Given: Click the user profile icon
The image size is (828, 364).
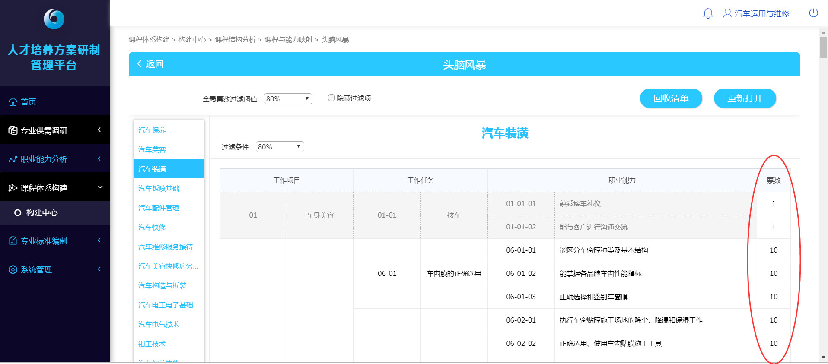Looking at the screenshot, I should point(727,13).
